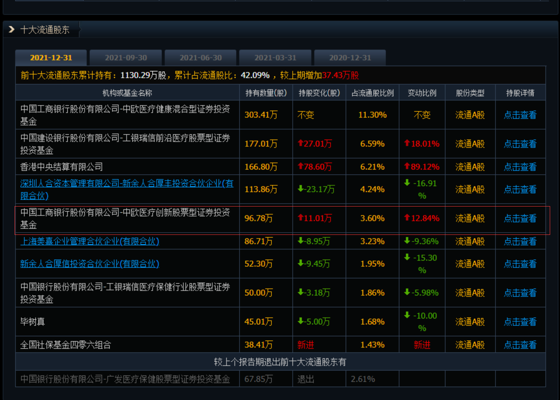Click the 十大流通股东 section title
The height and width of the screenshot is (400, 560).
[45, 30]
